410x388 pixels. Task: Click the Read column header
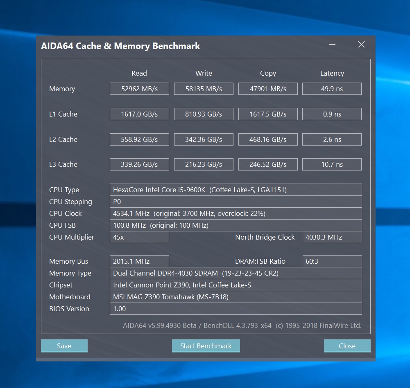coord(139,73)
